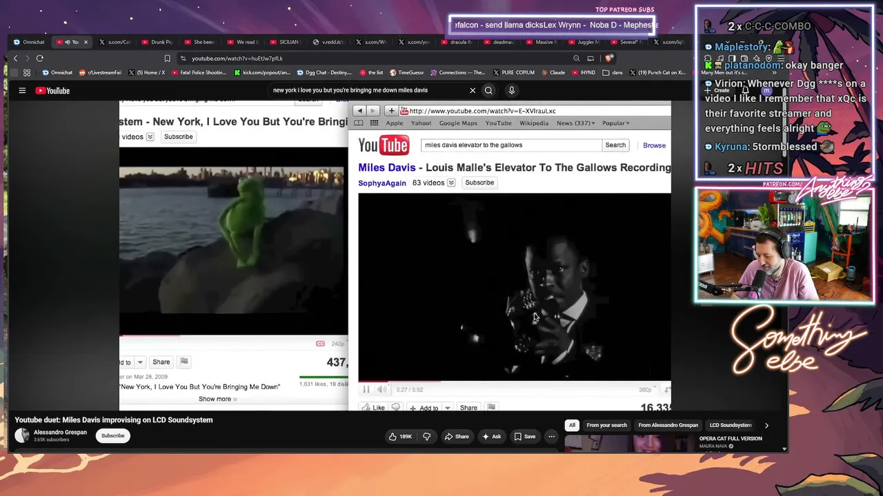883x496 pixels.
Task: Like the Miles Davis video in the old player
Action: coord(373,408)
